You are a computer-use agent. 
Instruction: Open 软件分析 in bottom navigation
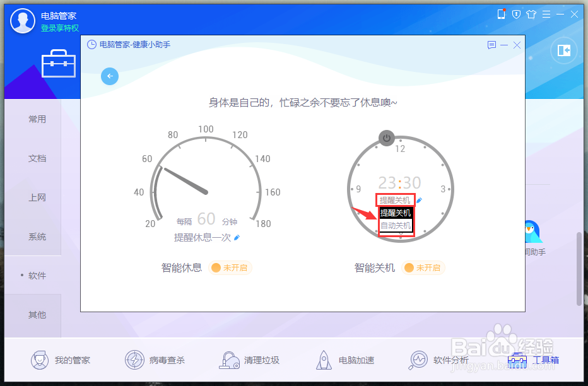point(438,360)
